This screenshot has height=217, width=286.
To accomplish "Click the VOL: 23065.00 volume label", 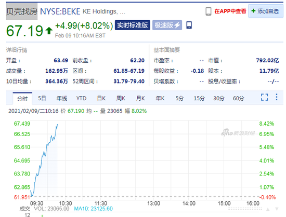I will (51, 209).
